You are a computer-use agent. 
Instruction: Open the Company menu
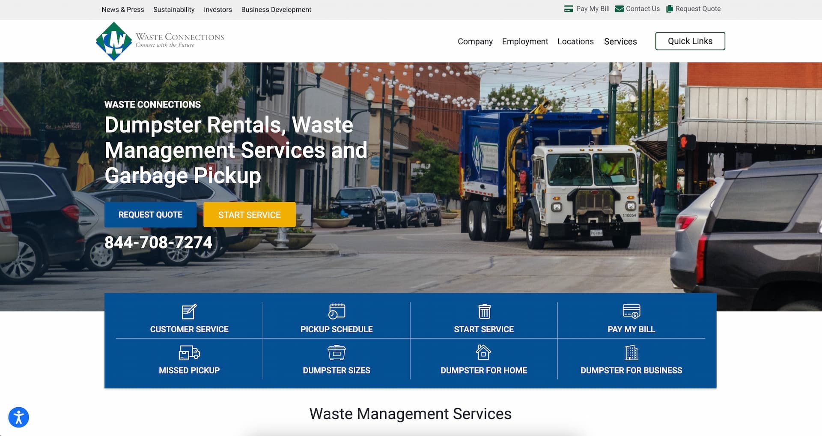point(475,42)
